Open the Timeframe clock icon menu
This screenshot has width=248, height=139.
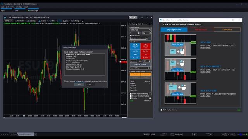point(16,21)
